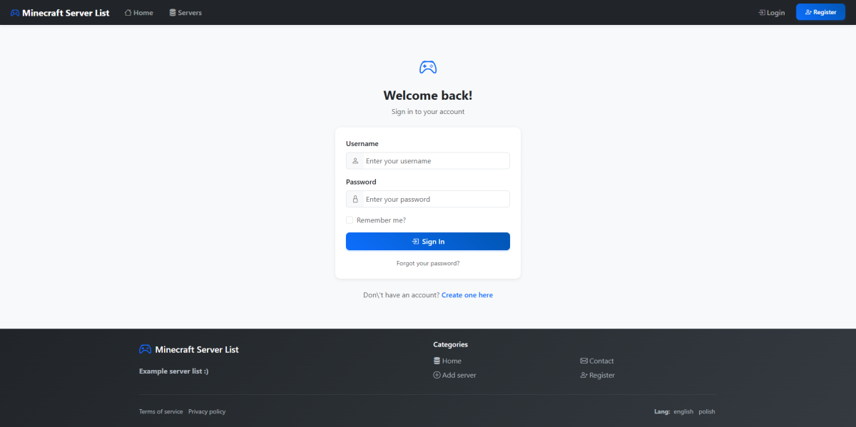Enable the Remember me checkbox
Image resolution: width=856 pixels, height=427 pixels.
(x=350, y=220)
